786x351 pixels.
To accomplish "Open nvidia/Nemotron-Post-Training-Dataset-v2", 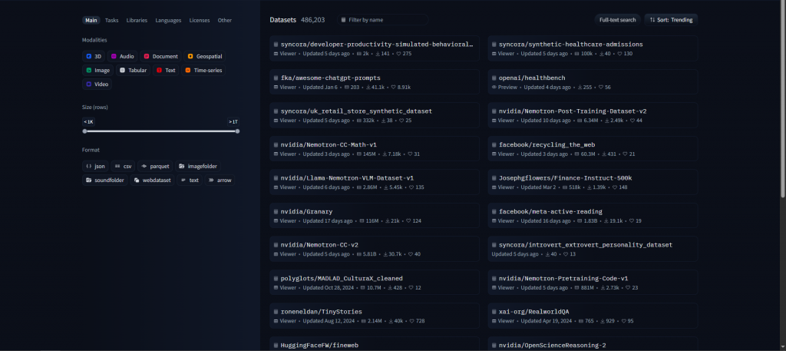I will coord(593,115).
